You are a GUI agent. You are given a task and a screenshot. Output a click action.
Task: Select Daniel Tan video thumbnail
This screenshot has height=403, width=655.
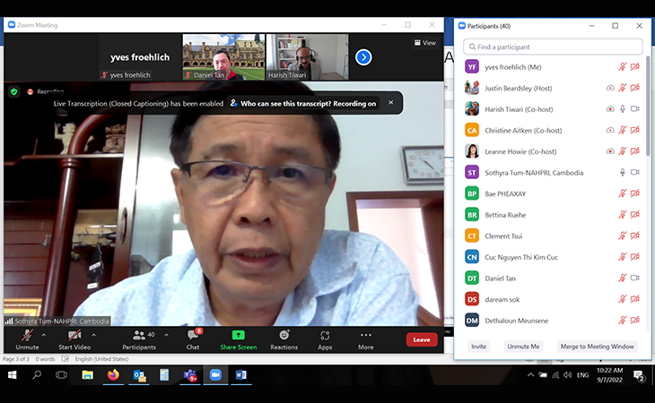(223, 57)
